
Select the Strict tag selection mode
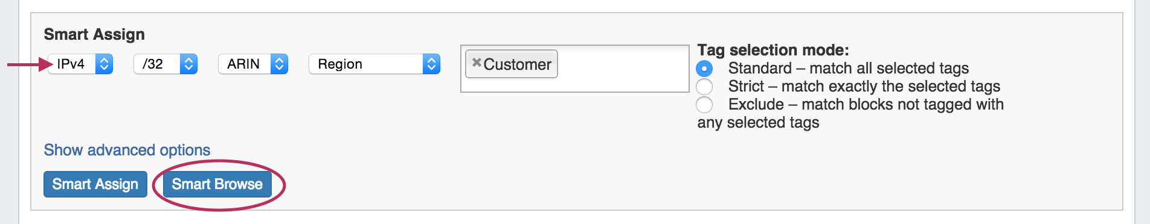pos(704,87)
